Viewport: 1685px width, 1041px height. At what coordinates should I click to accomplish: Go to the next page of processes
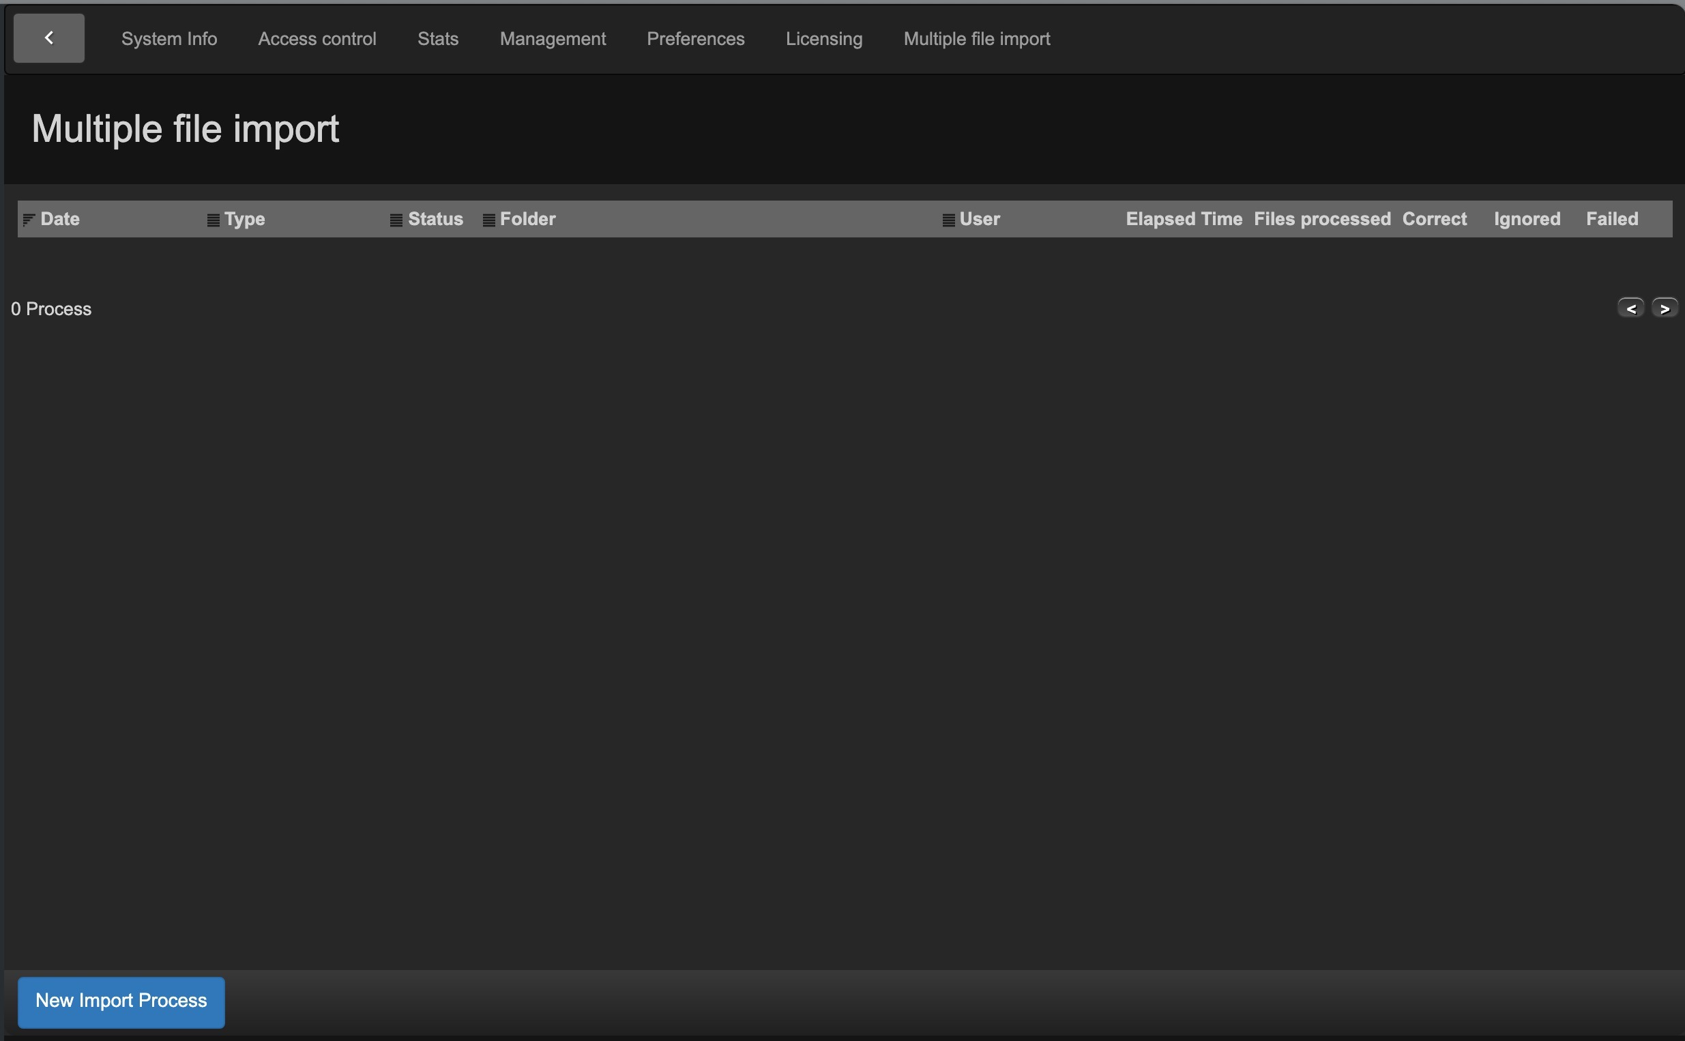click(x=1665, y=308)
